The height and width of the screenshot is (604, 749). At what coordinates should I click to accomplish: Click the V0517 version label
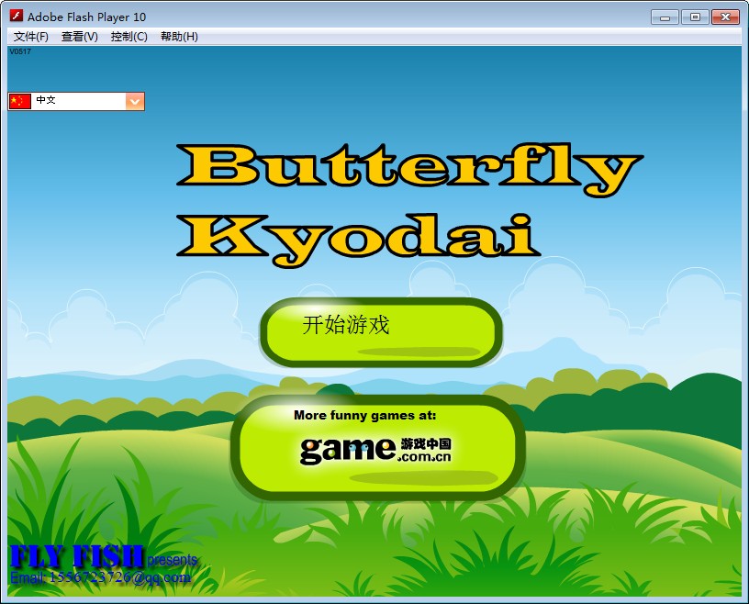[19, 51]
